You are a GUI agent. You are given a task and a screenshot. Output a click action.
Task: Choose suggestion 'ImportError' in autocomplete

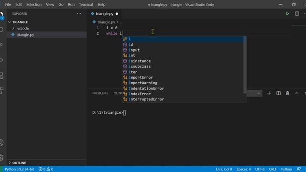[x=183, y=77]
